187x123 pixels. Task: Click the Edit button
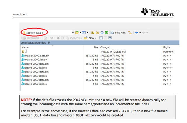pos(48,38)
